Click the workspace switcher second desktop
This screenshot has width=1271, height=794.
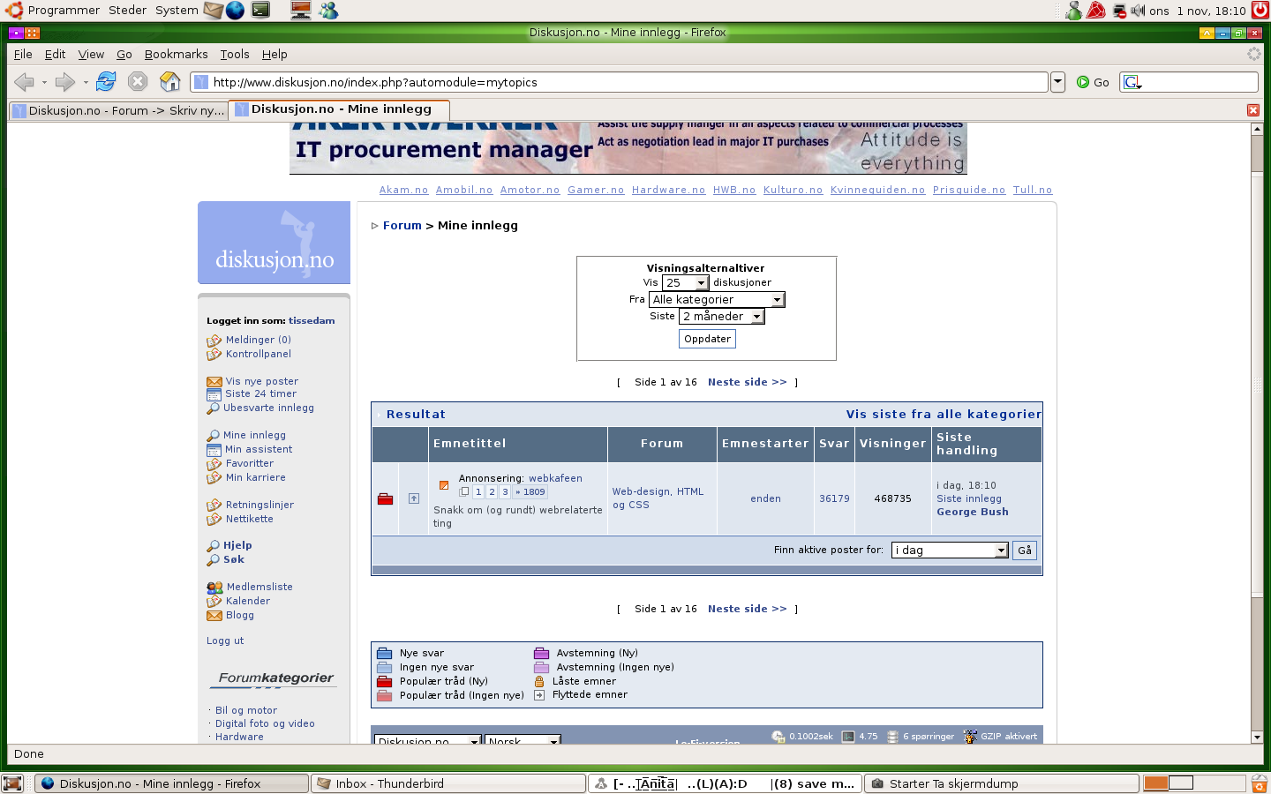(1181, 783)
